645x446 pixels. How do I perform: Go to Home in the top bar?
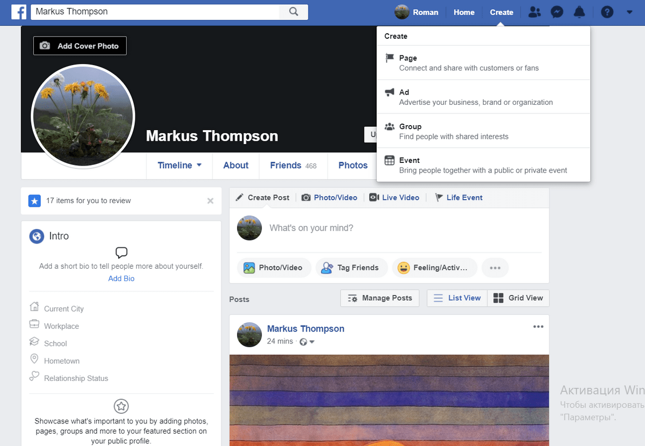(x=464, y=12)
